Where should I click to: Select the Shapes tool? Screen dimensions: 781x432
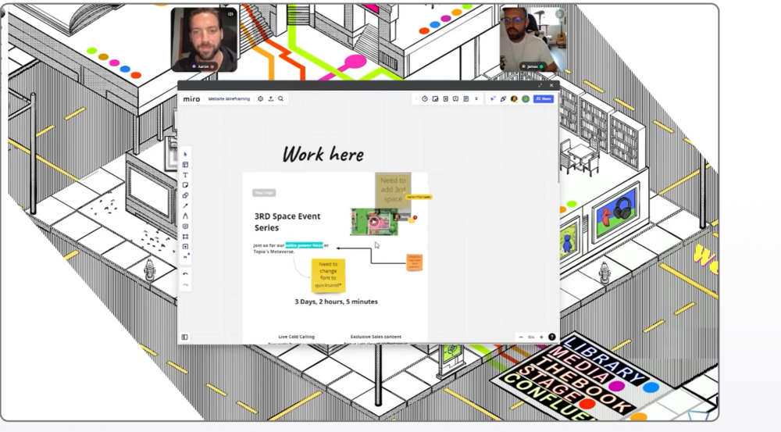pos(185,195)
